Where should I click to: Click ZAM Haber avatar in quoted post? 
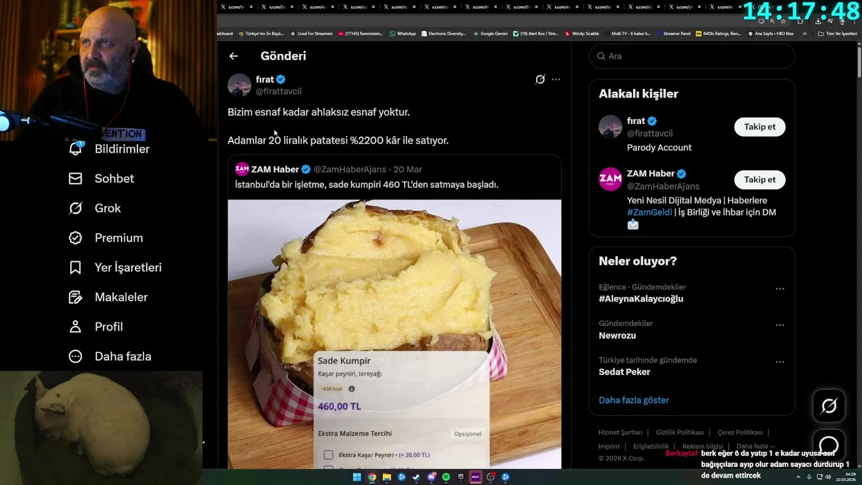point(242,169)
